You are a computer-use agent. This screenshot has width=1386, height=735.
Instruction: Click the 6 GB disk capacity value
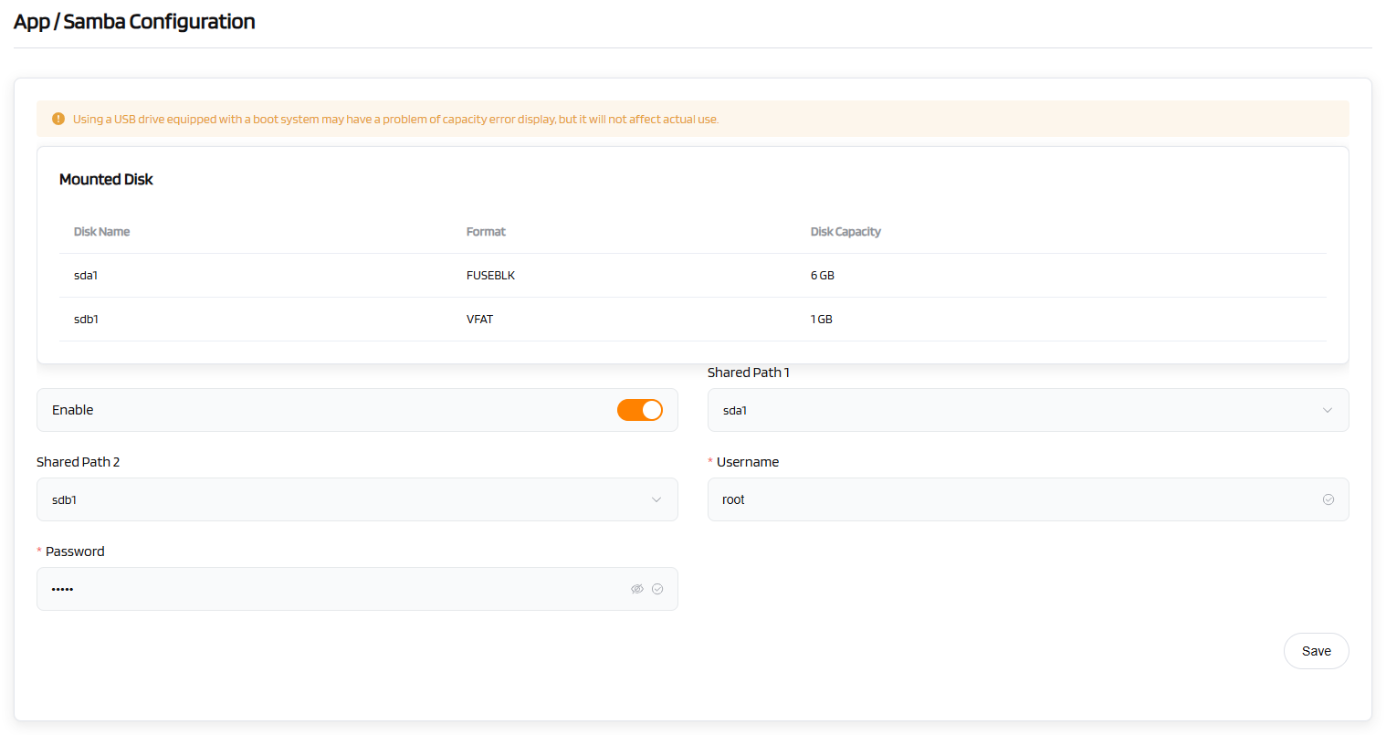coord(822,276)
